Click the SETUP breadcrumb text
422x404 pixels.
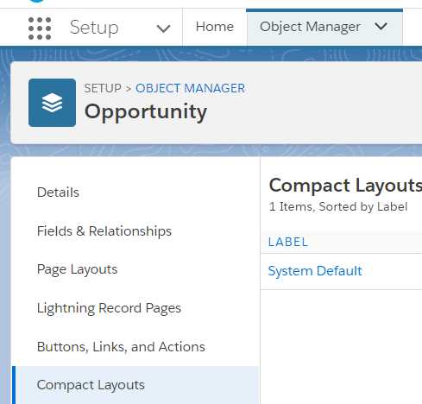[x=103, y=88]
